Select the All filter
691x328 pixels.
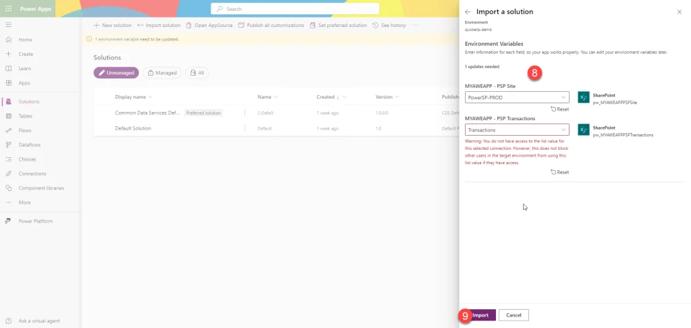[x=196, y=73]
